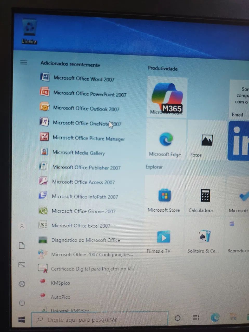
Task: Open Microsoft Edge from the taskbar
Action: (215, 317)
